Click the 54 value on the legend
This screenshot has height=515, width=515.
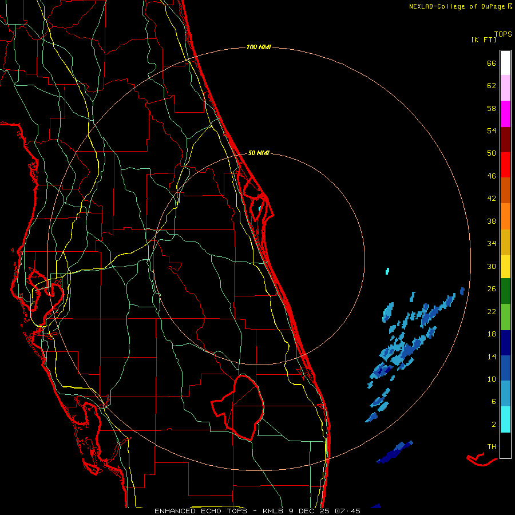[x=492, y=130]
